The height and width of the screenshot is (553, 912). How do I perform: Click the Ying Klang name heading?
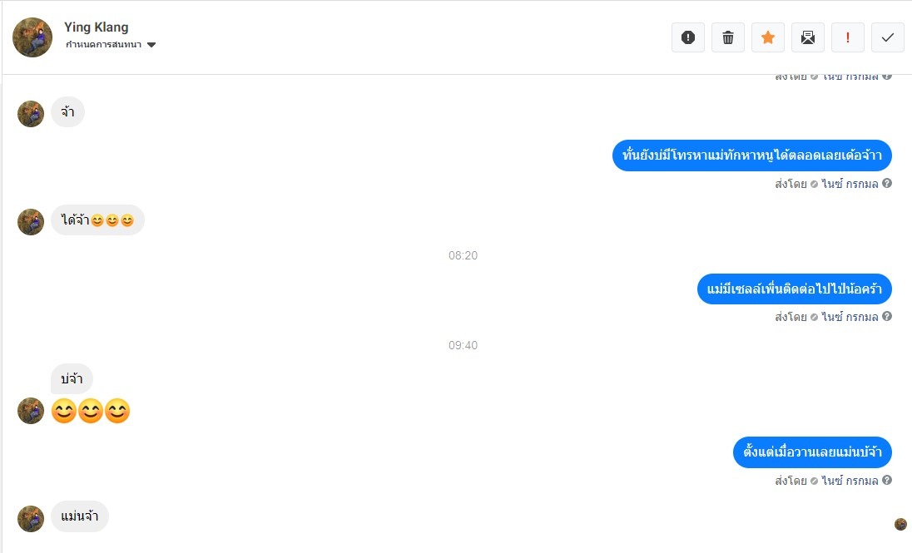[x=96, y=27]
